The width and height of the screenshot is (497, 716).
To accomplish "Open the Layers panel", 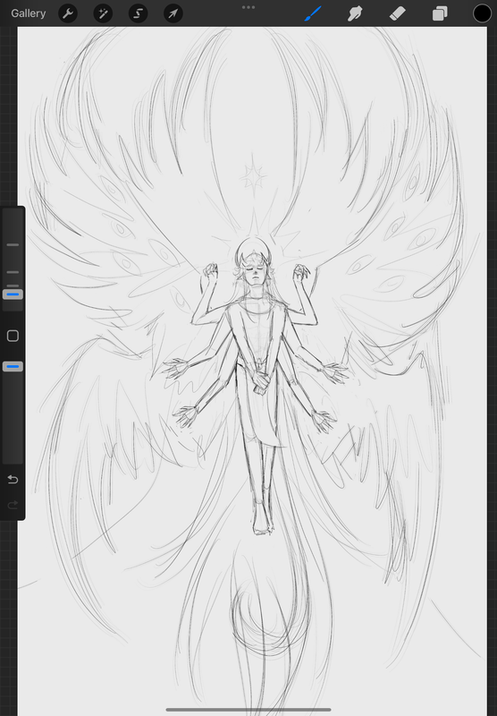I will (440, 13).
